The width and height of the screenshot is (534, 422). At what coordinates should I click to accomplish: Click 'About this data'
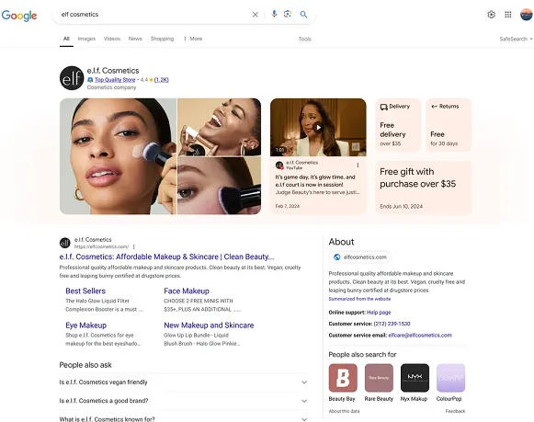click(344, 411)
